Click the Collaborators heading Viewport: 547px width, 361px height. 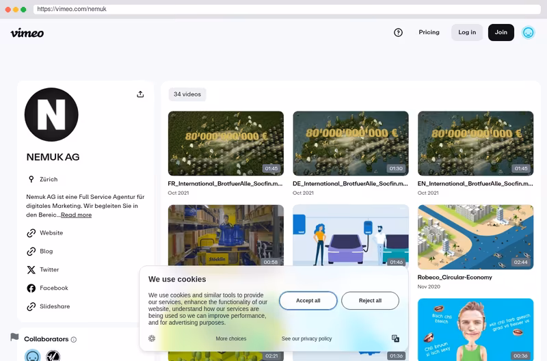pos(46,339)
